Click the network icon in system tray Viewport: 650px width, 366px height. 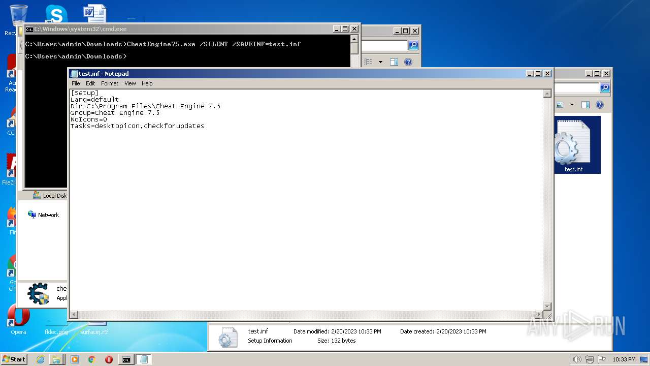tap(590, 359)
